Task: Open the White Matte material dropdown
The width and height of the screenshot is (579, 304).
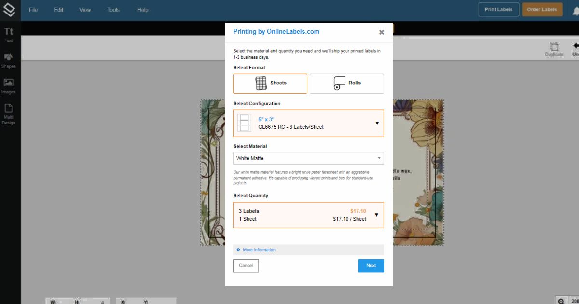Action: point(308,158)
